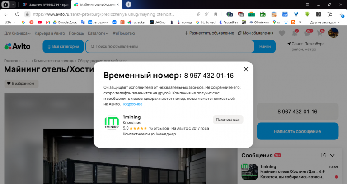
Task: Open the shopping cart icon
Action: [320, 33]
